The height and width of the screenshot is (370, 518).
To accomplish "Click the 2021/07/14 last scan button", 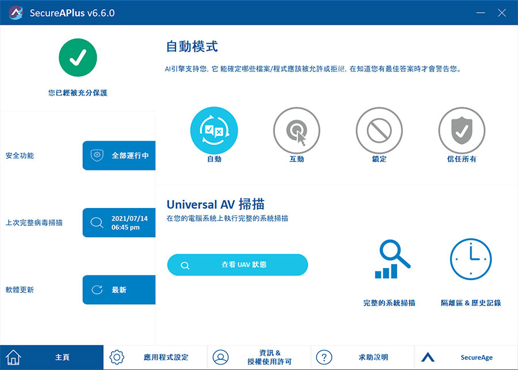I will coord(119,222).
